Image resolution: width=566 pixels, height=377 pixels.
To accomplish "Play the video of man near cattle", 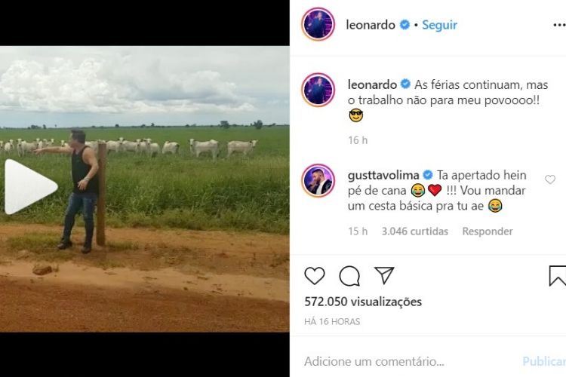I will (x=31, y=187).
